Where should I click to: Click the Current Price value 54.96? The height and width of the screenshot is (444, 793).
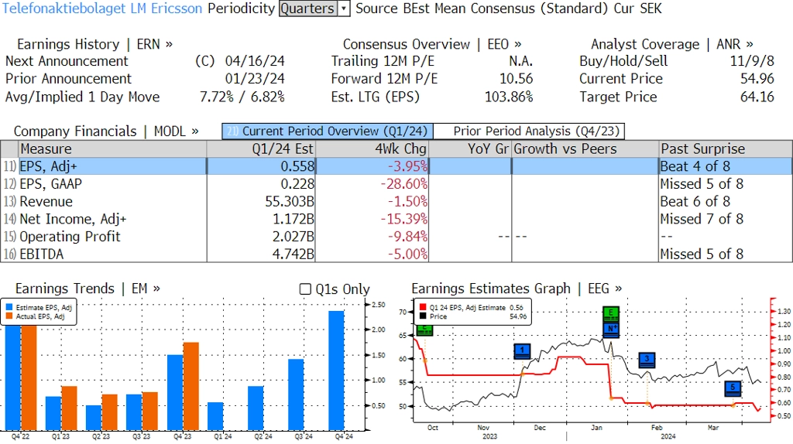[757, 79]
